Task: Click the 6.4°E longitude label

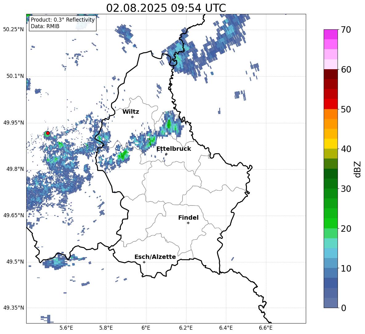Action: coord(226,328)
